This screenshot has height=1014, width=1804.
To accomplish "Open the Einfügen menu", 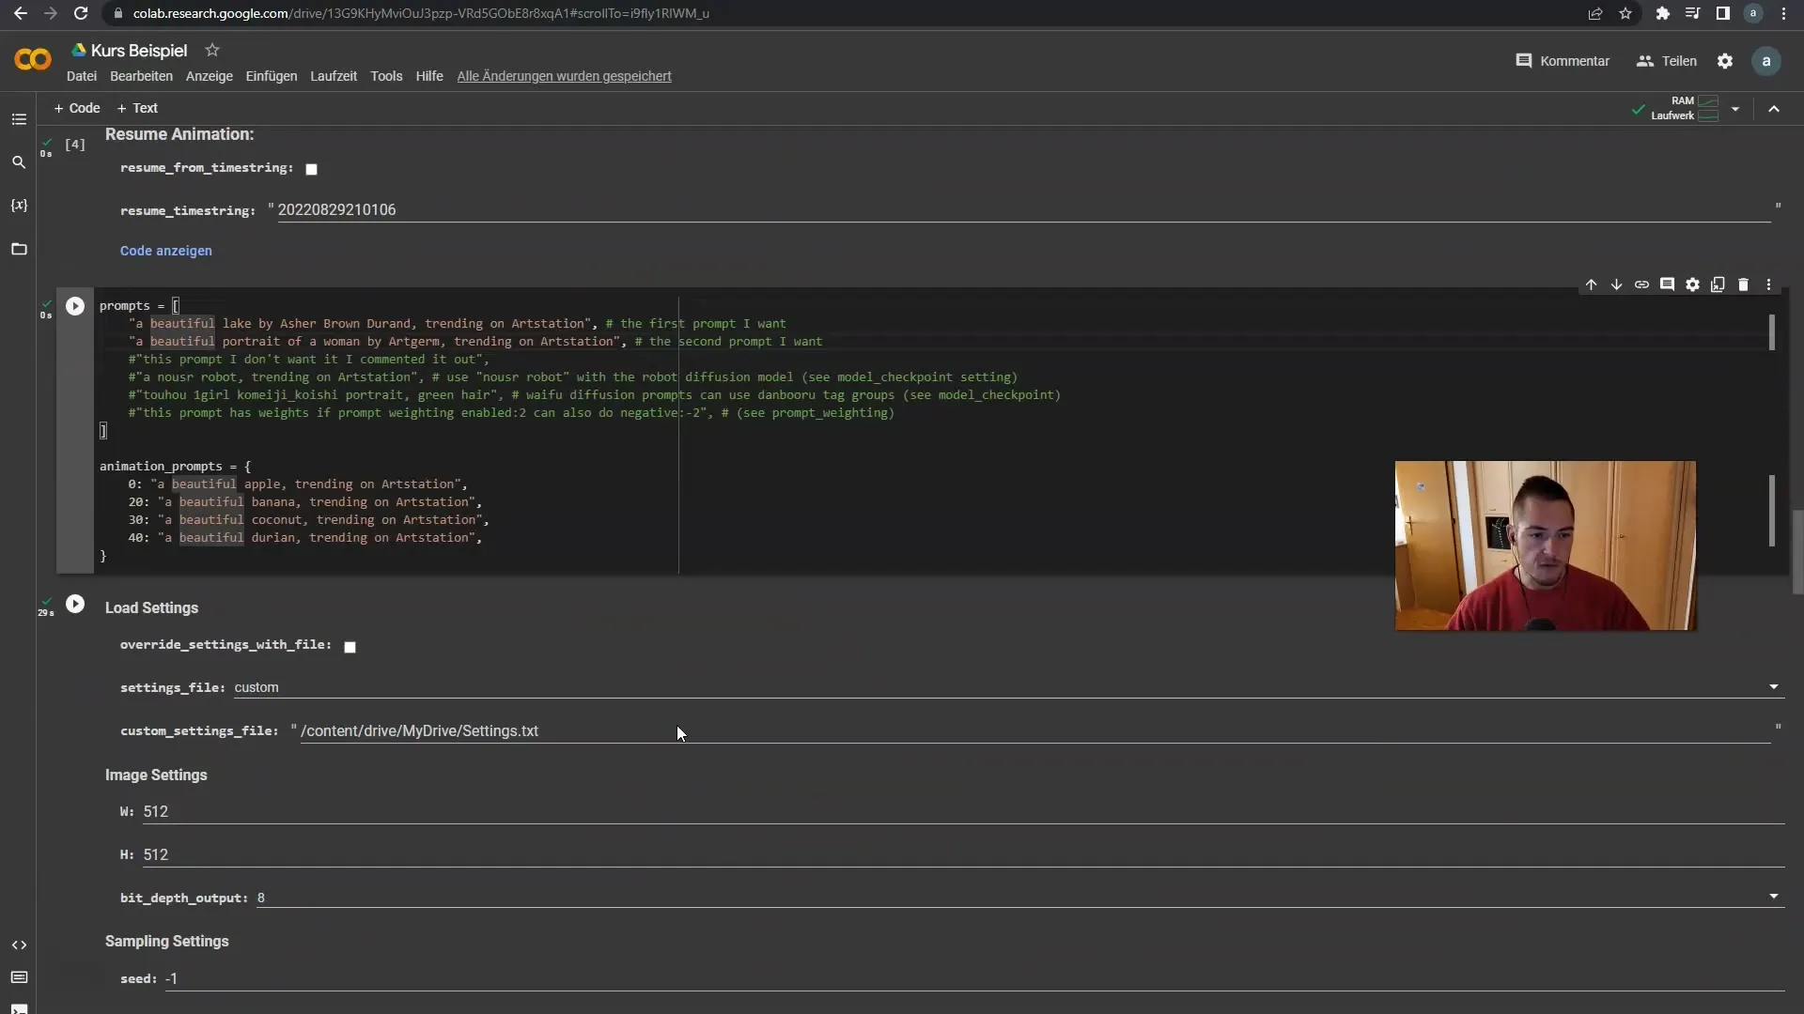I will point(272,76).
